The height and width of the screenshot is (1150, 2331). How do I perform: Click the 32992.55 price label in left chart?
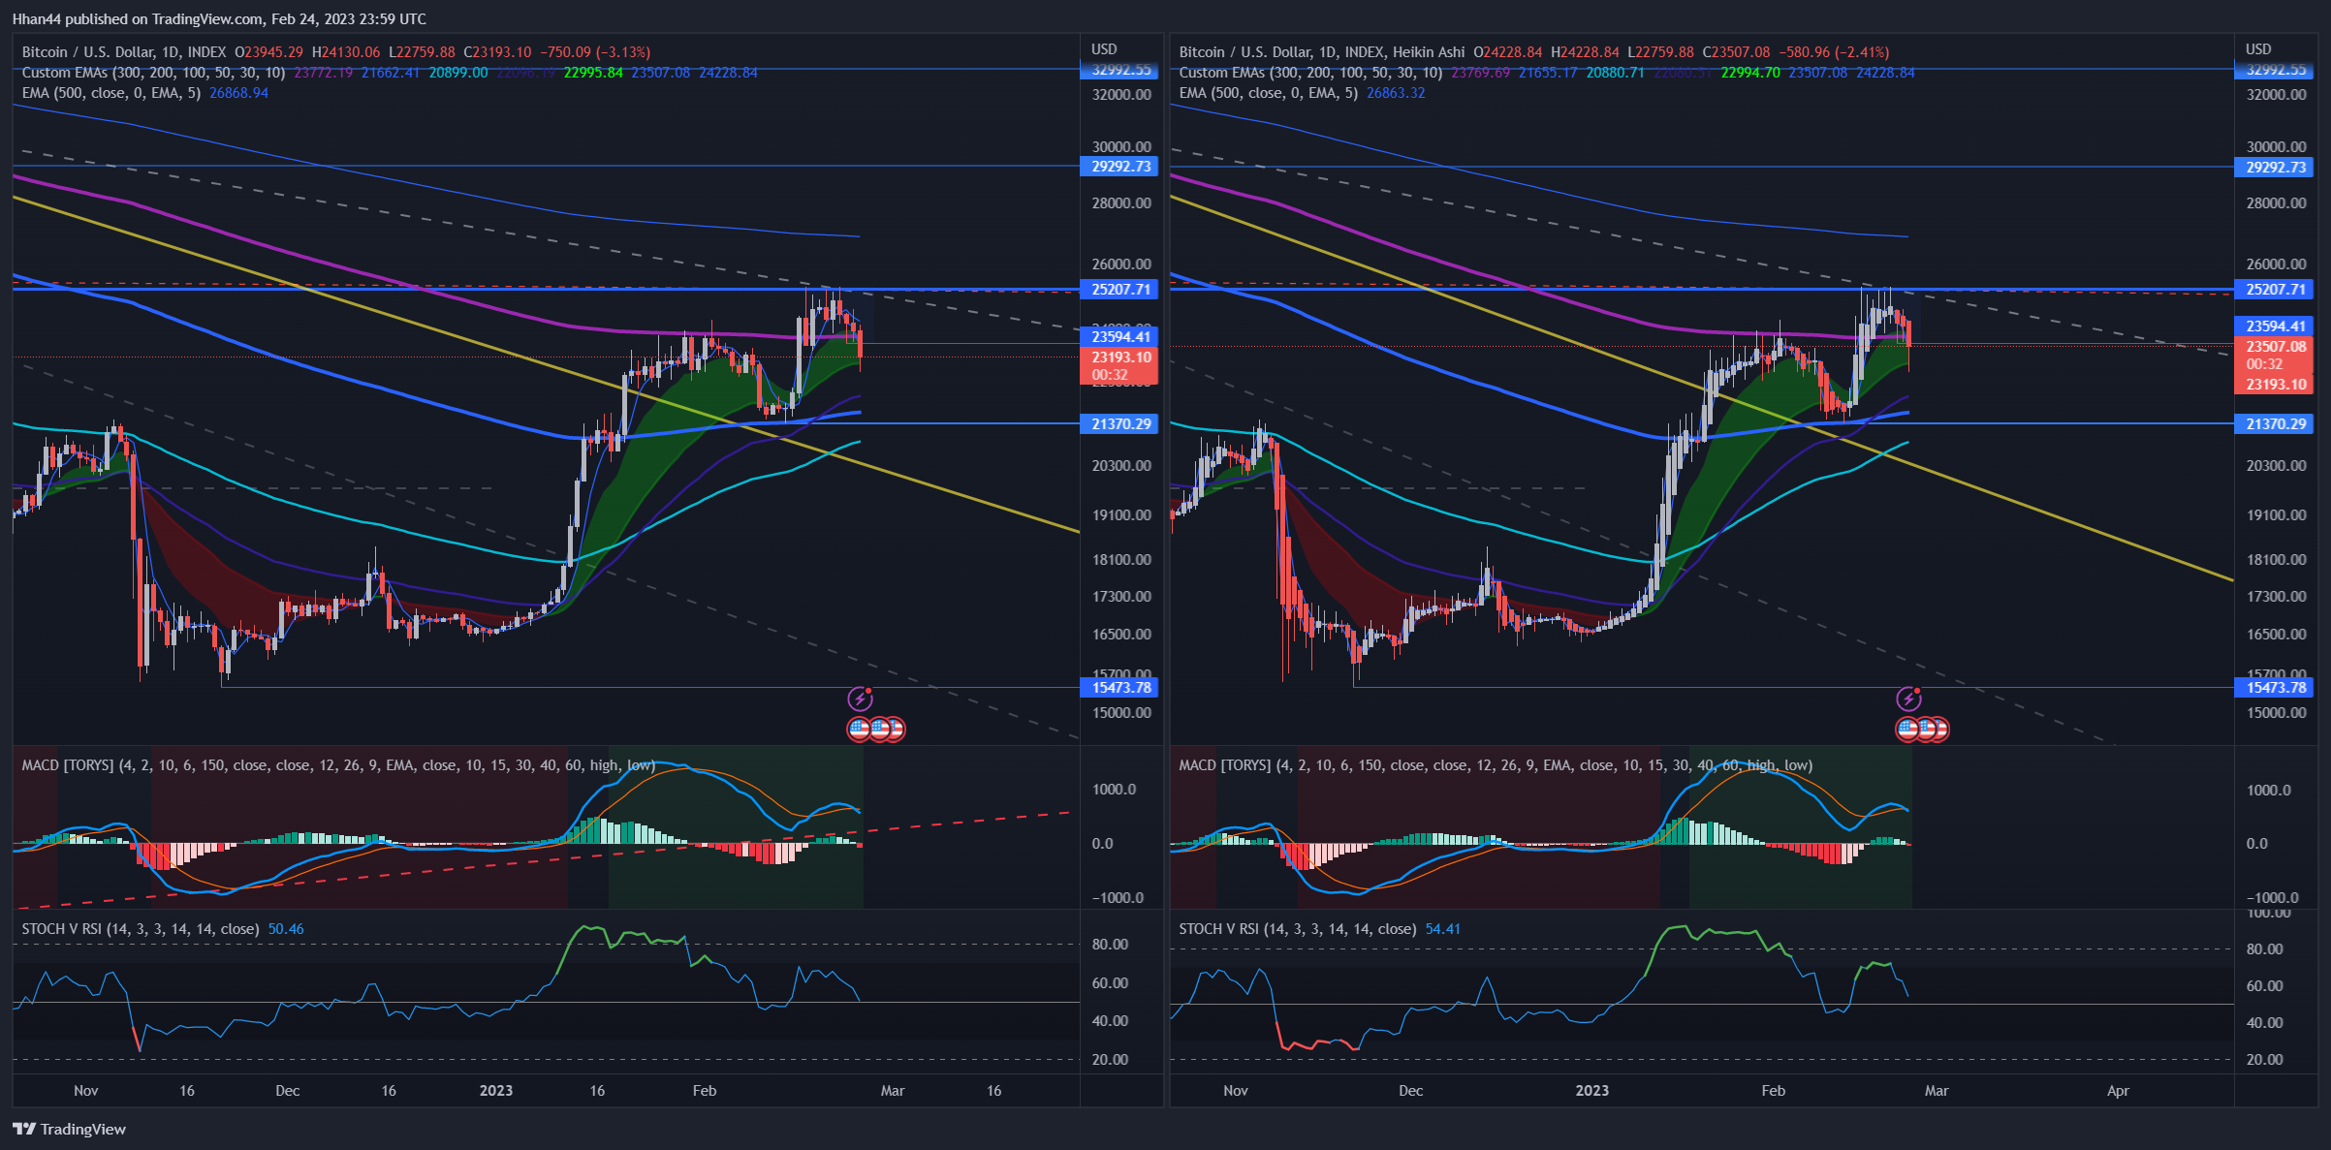click(x=1119, y=70)
